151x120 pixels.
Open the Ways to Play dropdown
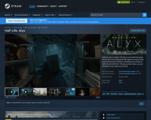[x=50, y=15]
